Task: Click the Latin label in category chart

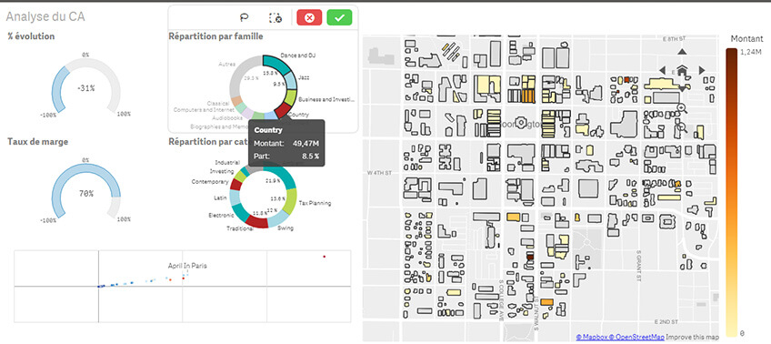Action: tap(220, 197)
